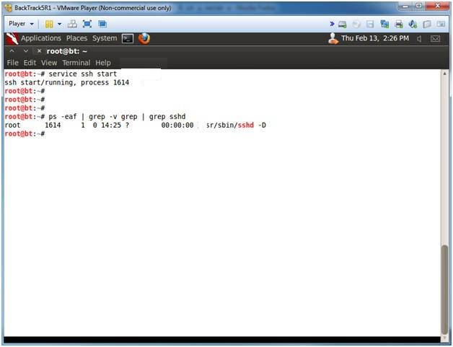The image size is (453, 347).
Task: Click the date and time clock
Action: (375, 38)
